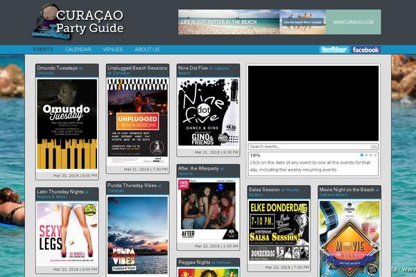Focus the Search events input field
Screen dimensions: 416x277
[309, 147]
